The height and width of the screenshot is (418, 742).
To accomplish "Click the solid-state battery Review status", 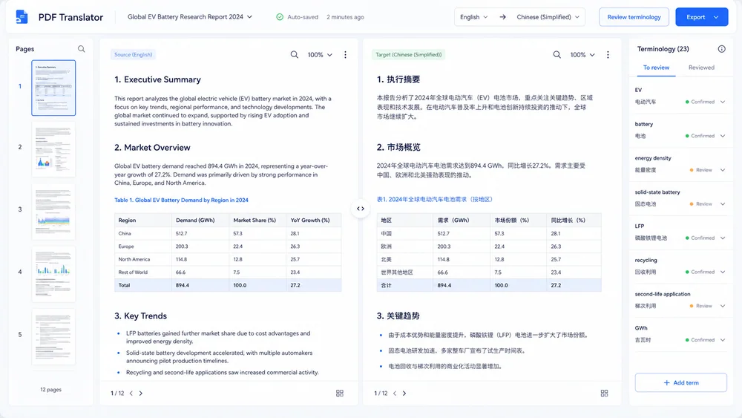I will pos(701,204).
